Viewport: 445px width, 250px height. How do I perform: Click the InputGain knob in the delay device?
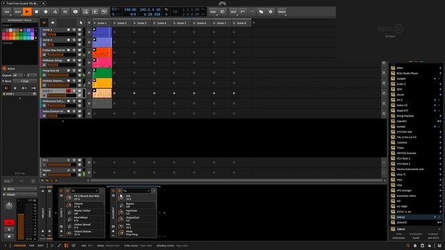coord(121,212)
